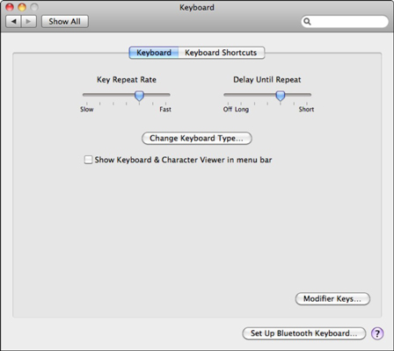The width and height of the screenshot is (394, 351).
Task: Click the magnifying glass in search field
Action: (307, 22)
